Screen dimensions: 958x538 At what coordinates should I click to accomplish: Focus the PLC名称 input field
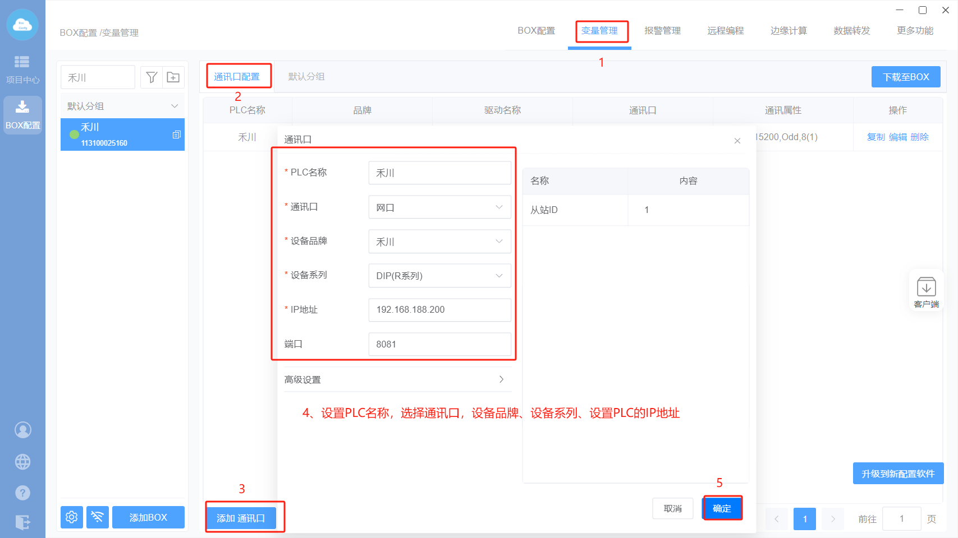tap(439, 173)
